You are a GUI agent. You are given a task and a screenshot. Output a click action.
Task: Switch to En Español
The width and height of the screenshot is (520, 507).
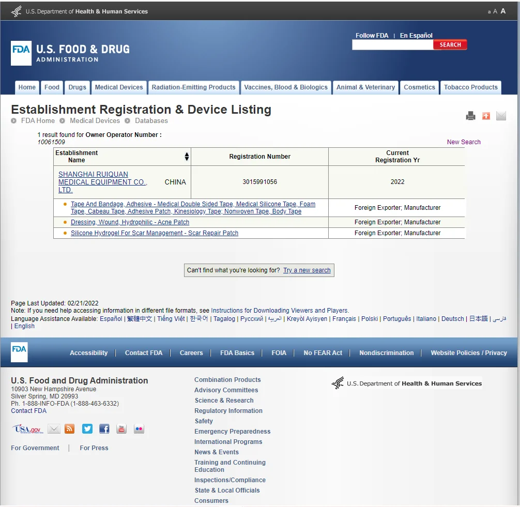416,36
